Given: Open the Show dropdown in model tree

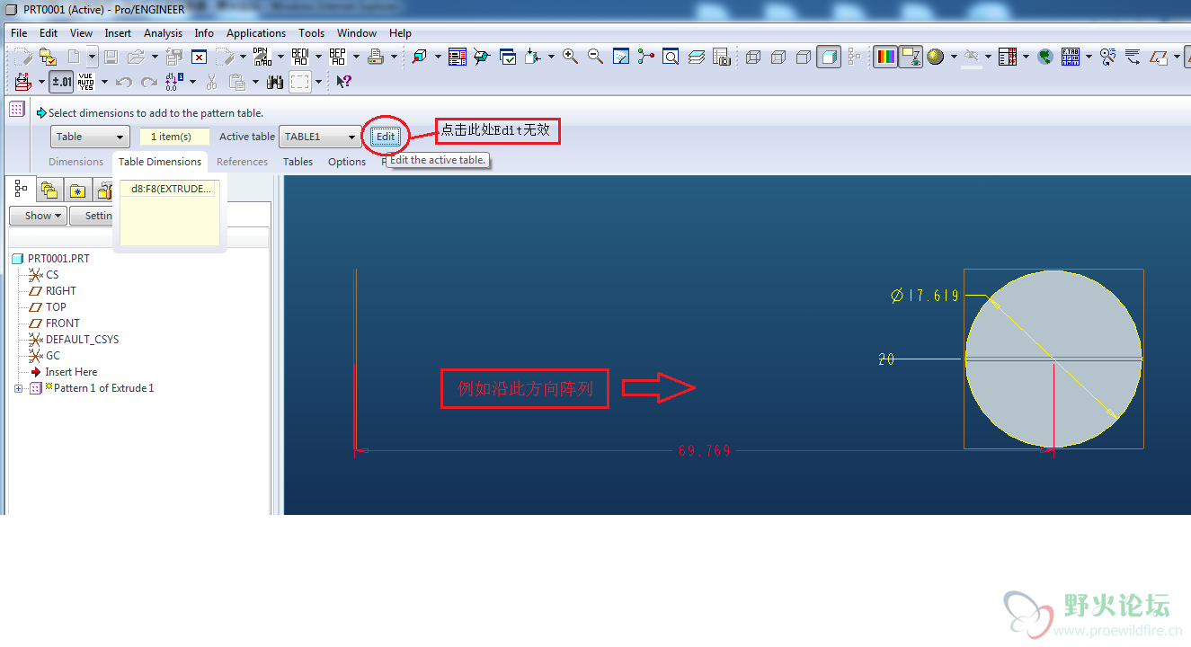Looking at the screenshot, I should (39, 216).
